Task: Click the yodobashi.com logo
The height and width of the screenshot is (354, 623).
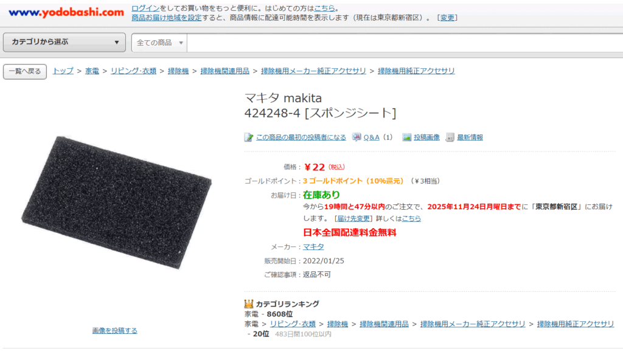Action: coord(66,13)
